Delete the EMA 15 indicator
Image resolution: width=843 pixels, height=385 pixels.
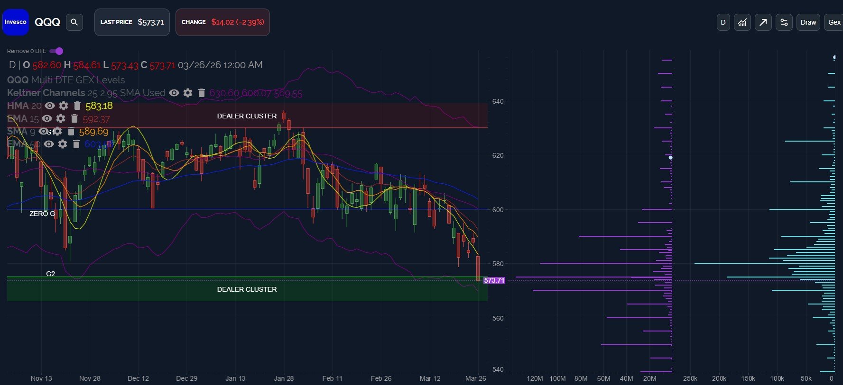pos(74,118)
